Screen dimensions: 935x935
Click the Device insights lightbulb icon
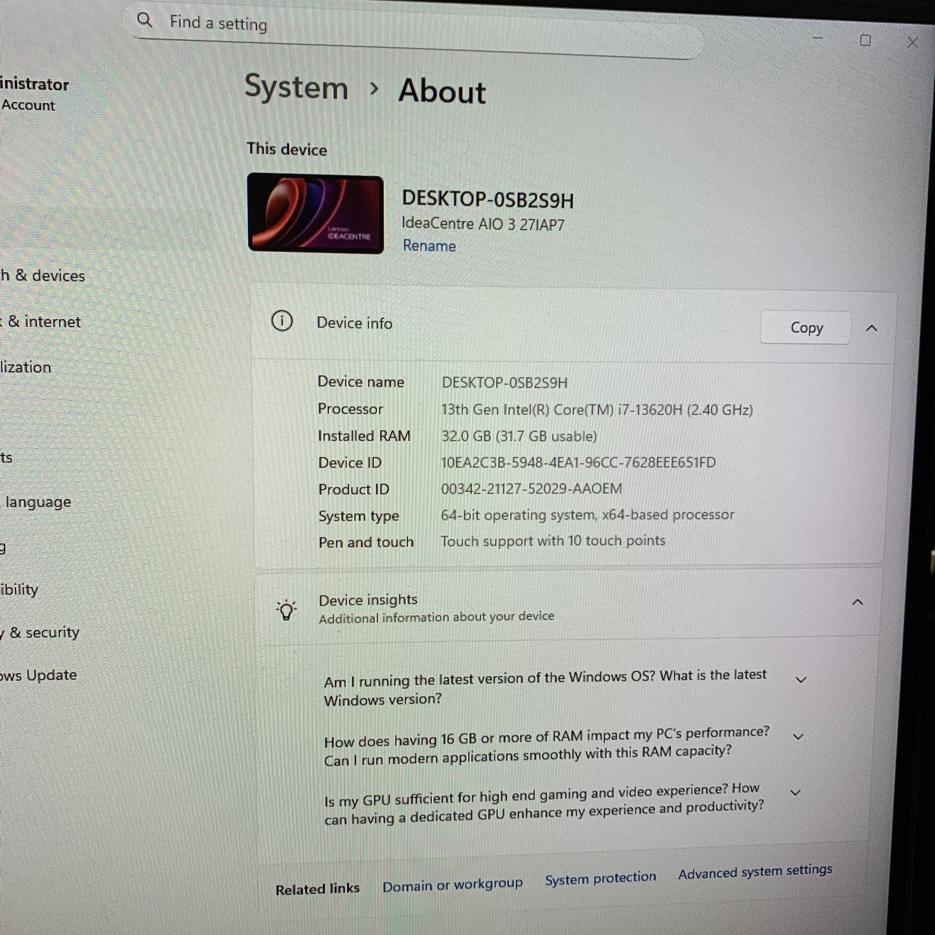tap(286, 610)
